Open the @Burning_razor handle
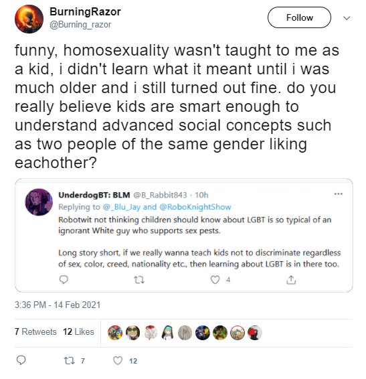Viewport: 366px width, 379px height. pyautogui.click(x=80, y=24)
